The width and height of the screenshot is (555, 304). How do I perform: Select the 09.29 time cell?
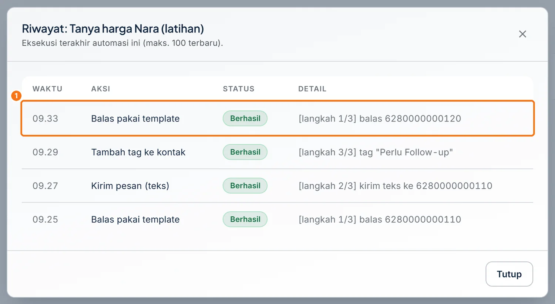[45, 152]
